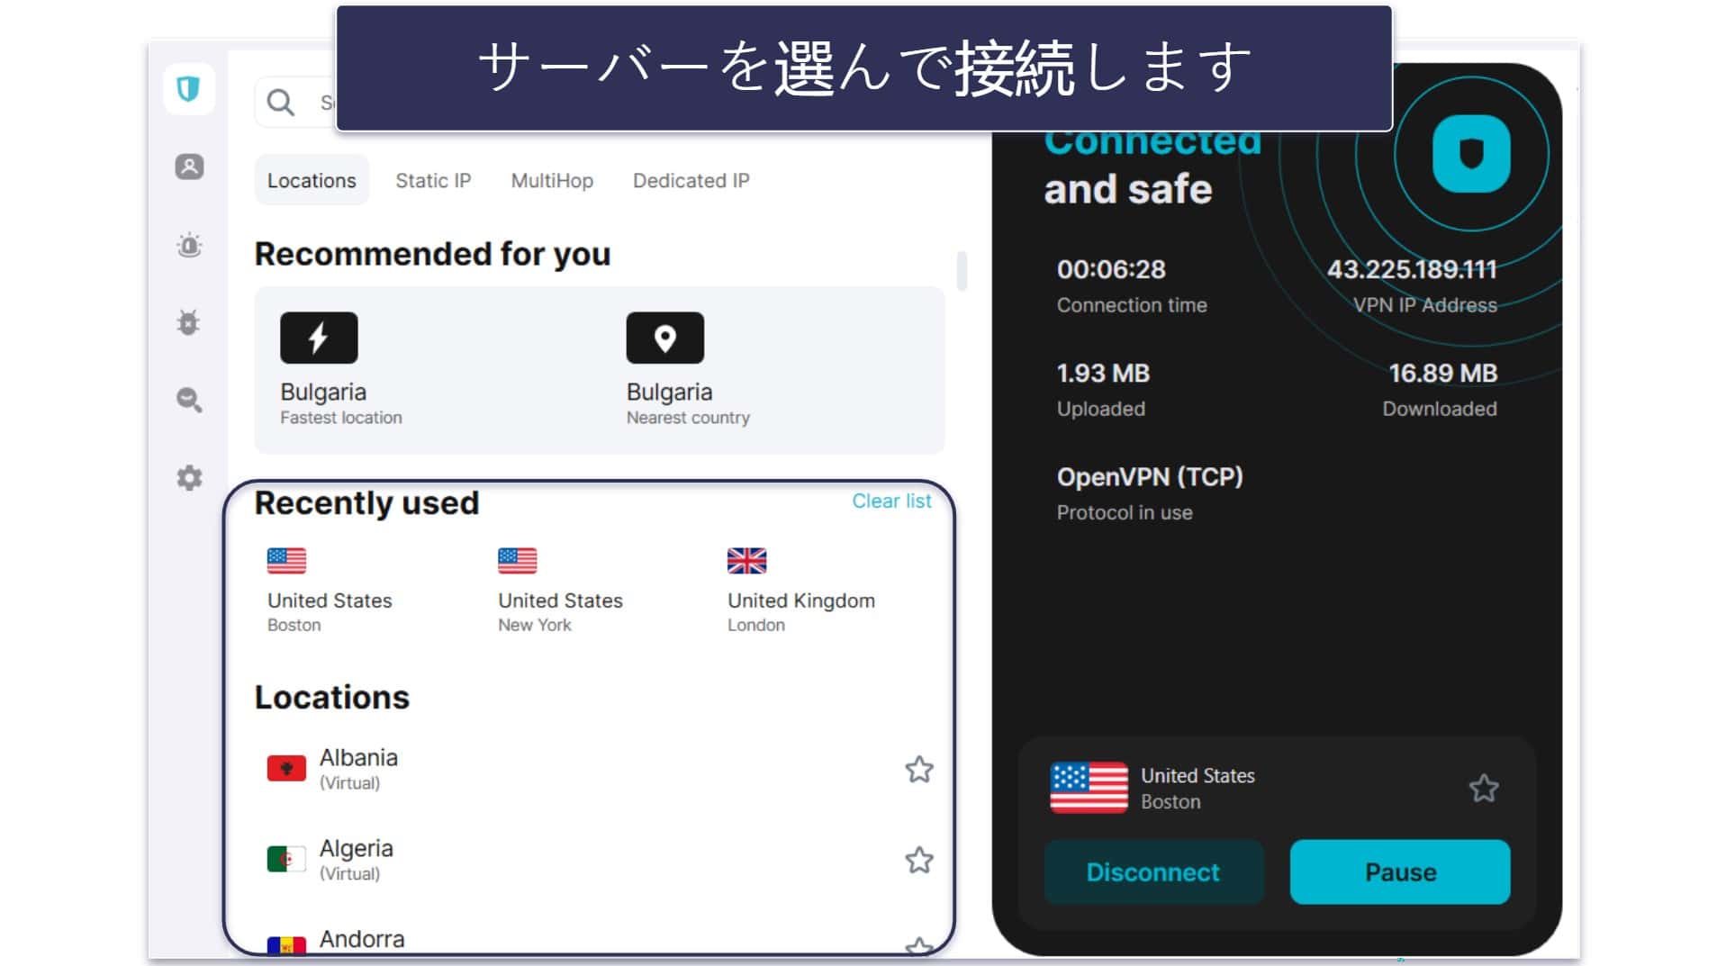
Task: Select the Nearest country pin icon
Action: click(x=665, y=338)
